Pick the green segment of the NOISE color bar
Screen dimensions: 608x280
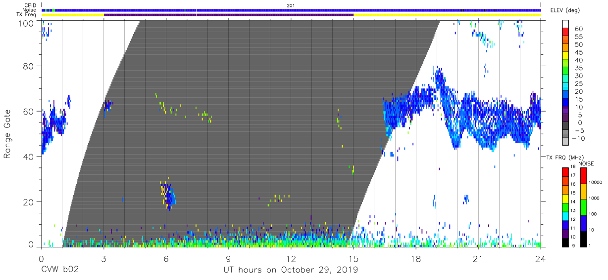point(583,206)
